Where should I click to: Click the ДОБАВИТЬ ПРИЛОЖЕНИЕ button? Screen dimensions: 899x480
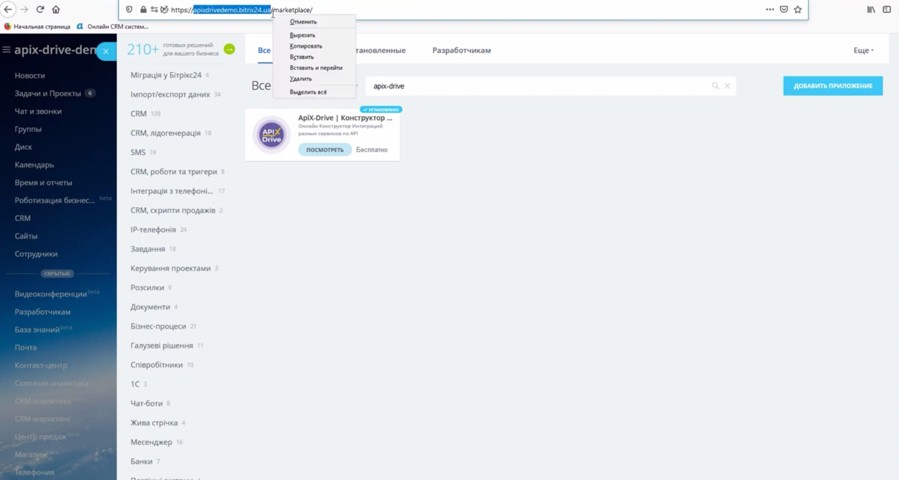(x=833, y=86)
